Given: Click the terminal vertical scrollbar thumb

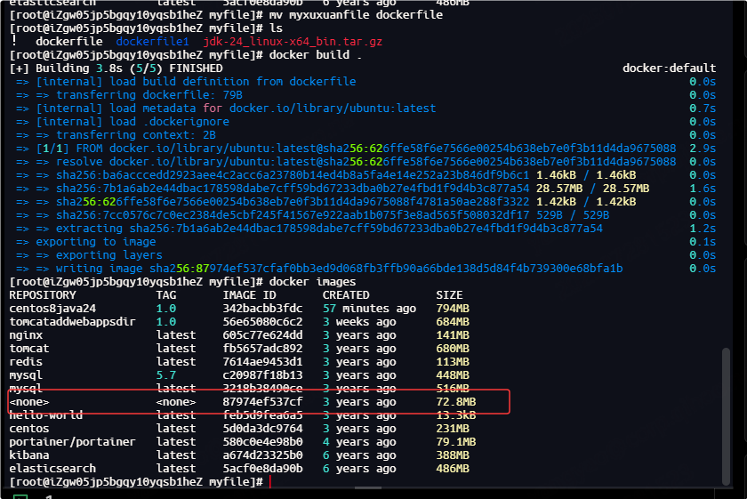Looking at the screenshot, I should pyautogui.click(x=726, y=416).
